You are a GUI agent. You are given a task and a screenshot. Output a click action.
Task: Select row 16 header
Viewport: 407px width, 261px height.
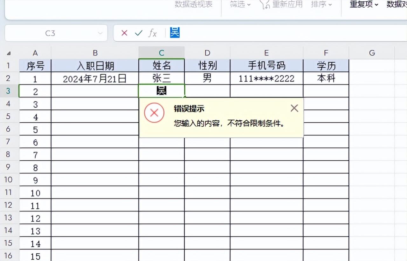tap(9, 255)
